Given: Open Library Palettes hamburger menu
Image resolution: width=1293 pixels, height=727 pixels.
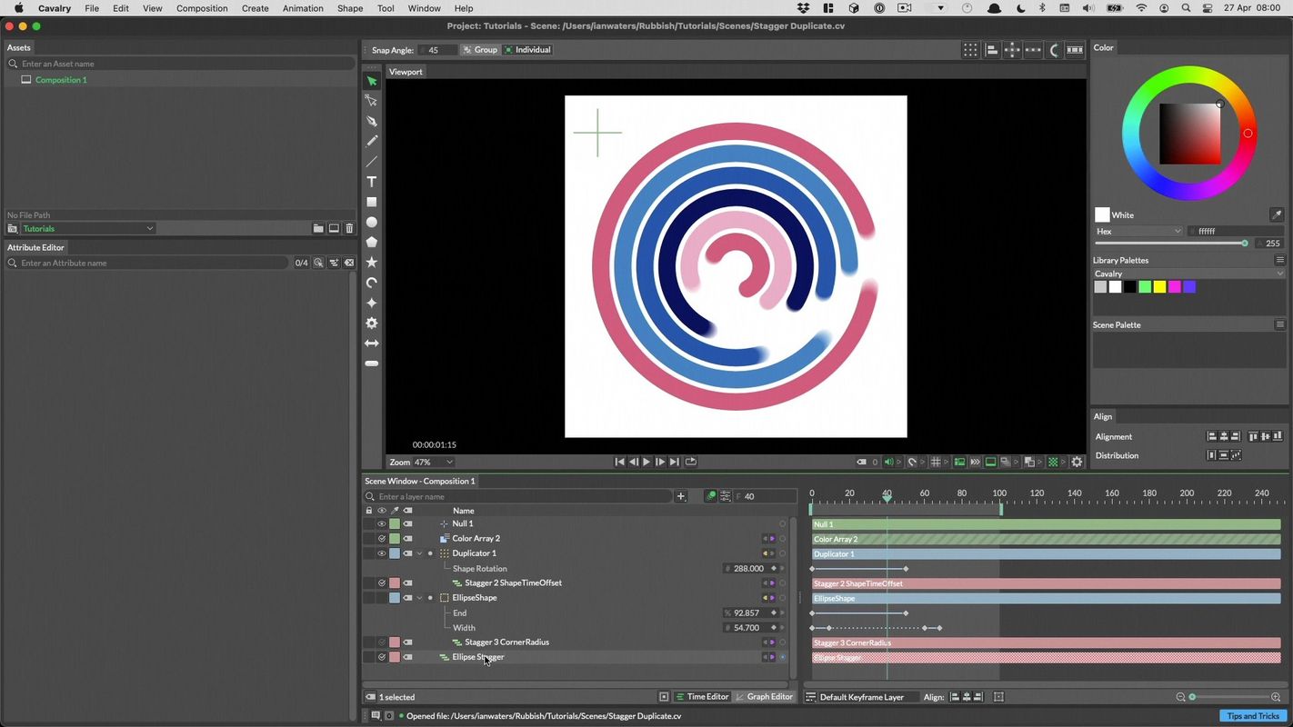Looking at the screenshot, I should 1280,260.
